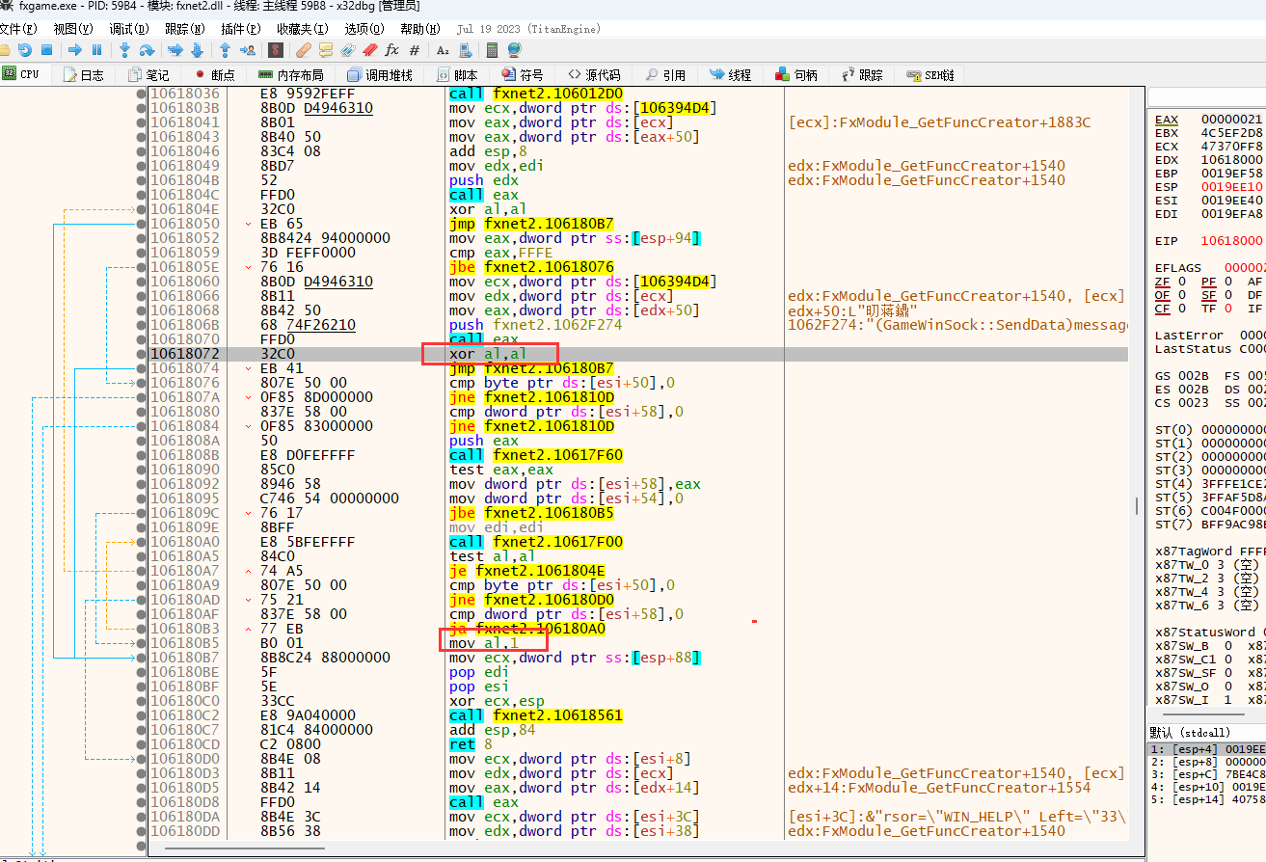The width and height of the screenshot is (1266, 862).
Task: Click the string search Az icon
Action: 443,50
